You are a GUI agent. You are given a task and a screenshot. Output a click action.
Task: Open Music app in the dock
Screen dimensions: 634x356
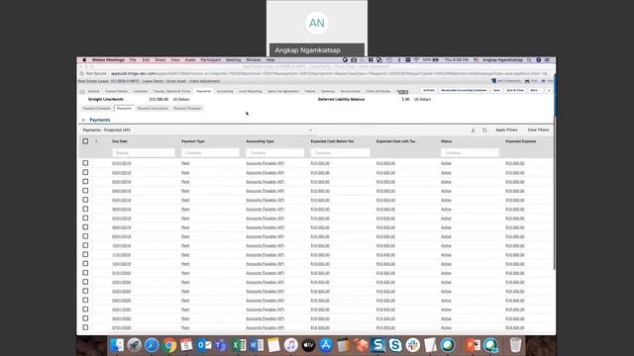pyautogui.click(x=290, y=345)
